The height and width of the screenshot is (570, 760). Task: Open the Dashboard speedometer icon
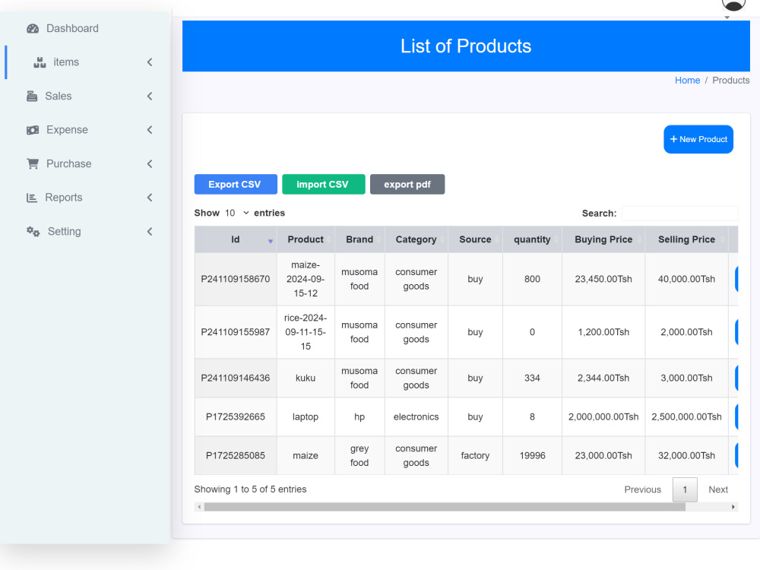point(33,29)
